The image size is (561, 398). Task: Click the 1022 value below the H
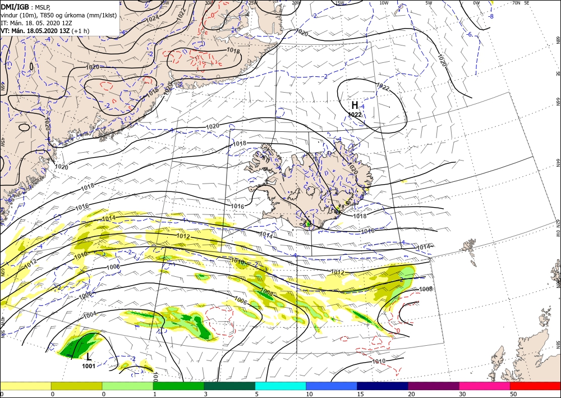(x=355, y=115)
